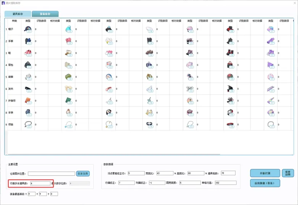Click the T3 black watch icon in 手表 row

[x=109, y=113]
